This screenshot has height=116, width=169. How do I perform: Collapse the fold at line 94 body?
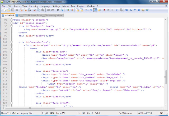11,20
